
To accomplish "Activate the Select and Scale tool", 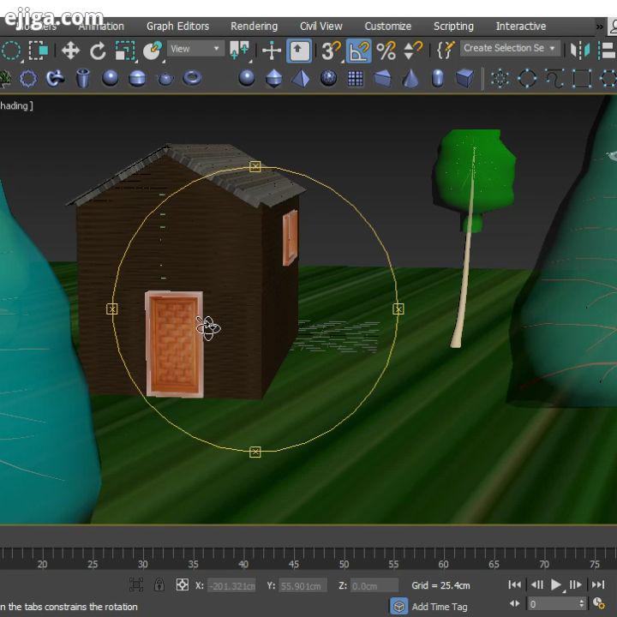I will [x=125, y=51].
